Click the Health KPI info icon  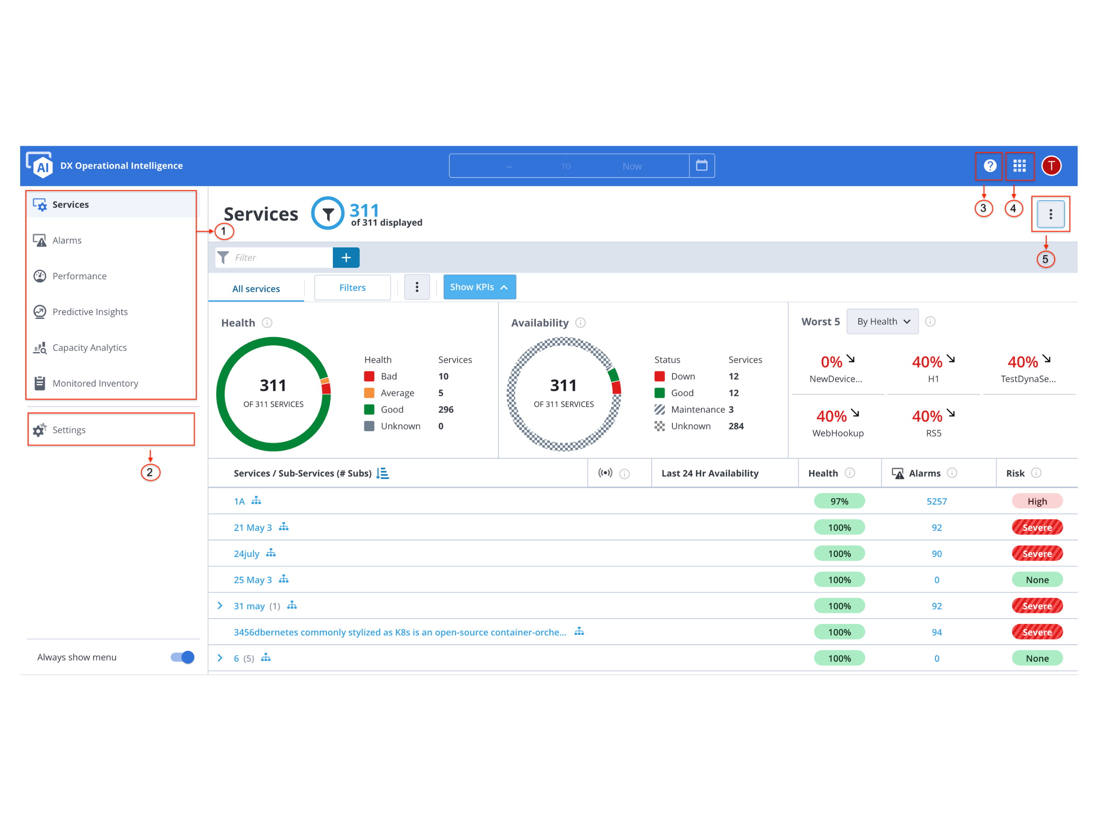(267, 323)
